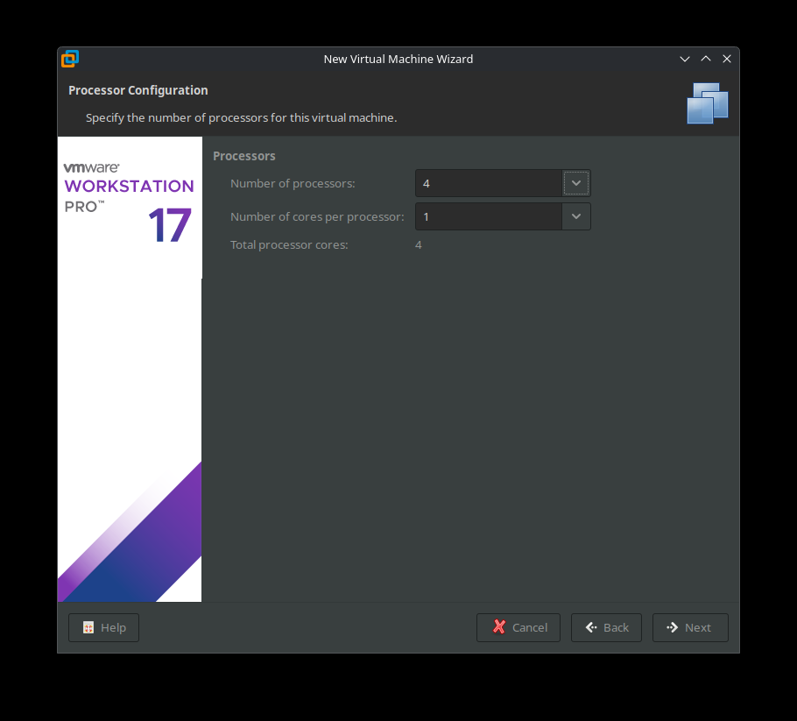The width and height of the screenshot is (797, 721).
Task: Cancel the New Virtual Machine Wizard
Action: pos(518,627)
